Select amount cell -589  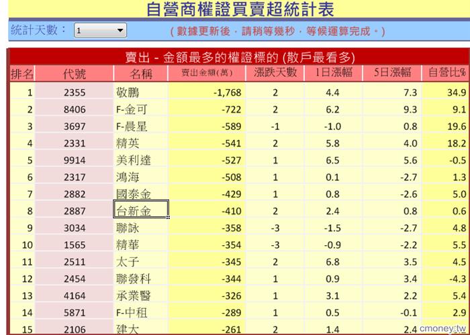tap(207, 126)
